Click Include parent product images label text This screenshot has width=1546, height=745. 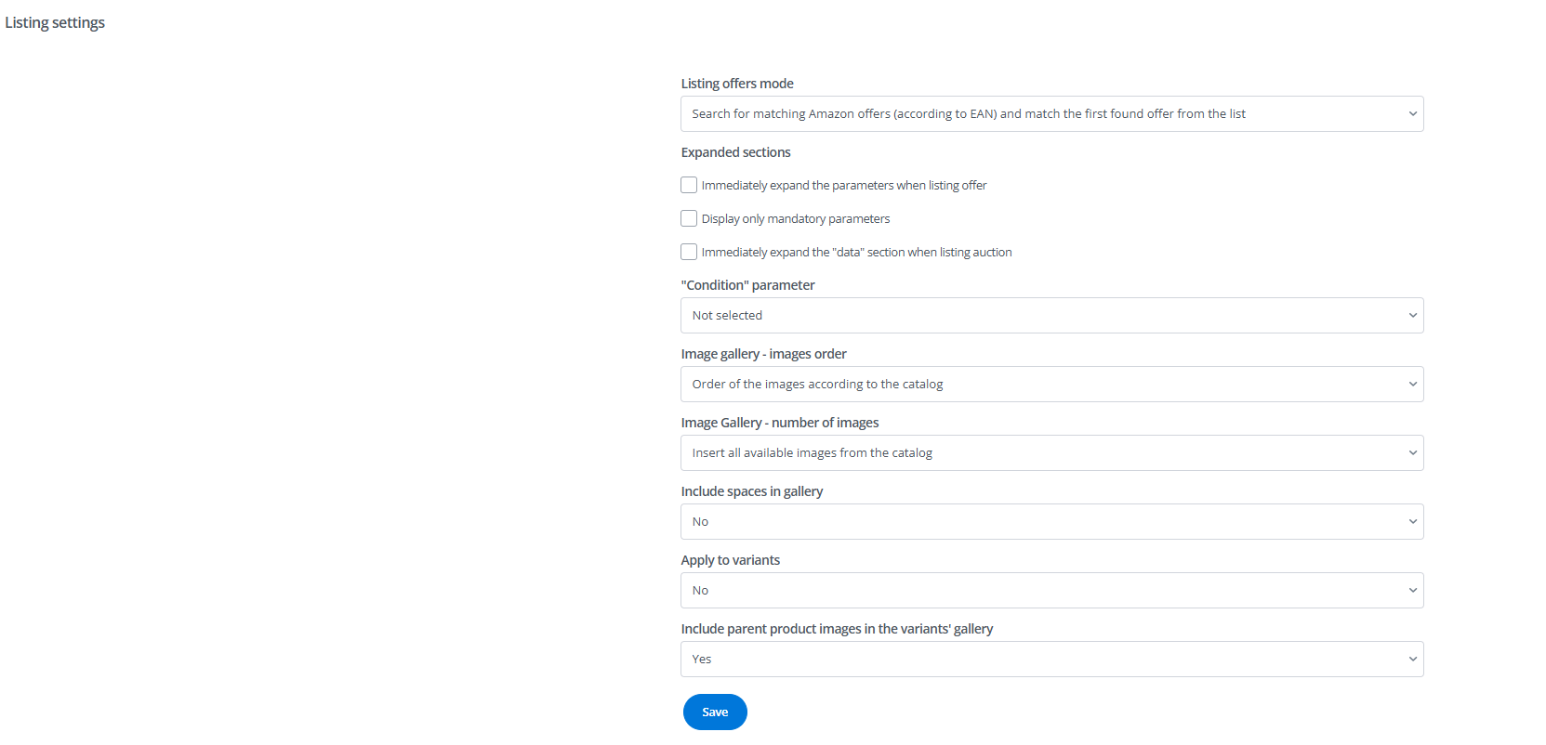tap(837, 629)
